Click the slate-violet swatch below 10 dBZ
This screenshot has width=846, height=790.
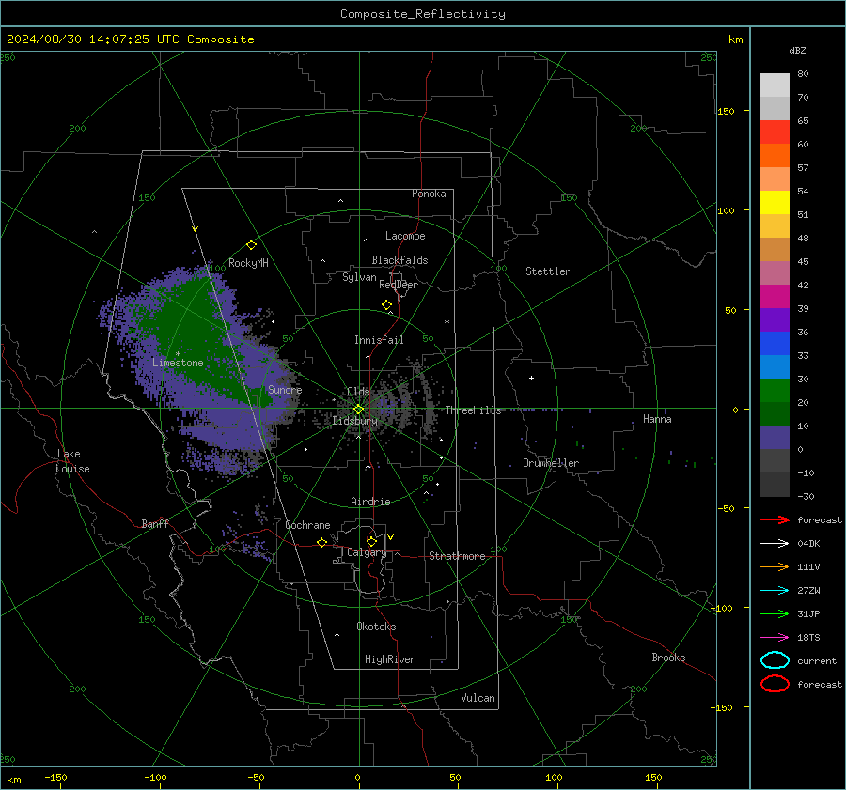[x=775, y=438]
